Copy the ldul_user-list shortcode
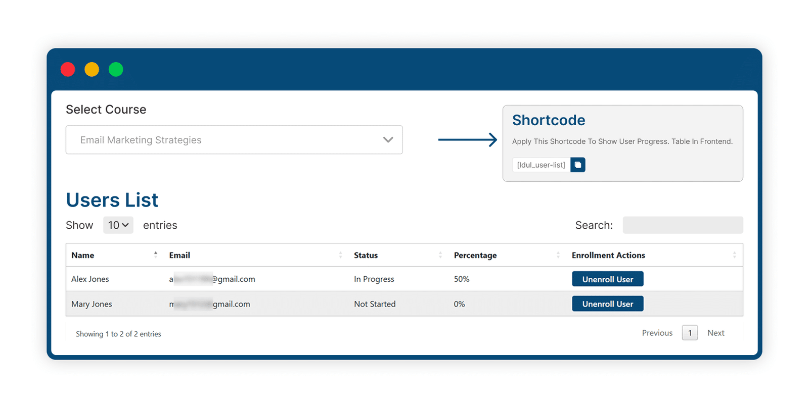 (578, 165)
